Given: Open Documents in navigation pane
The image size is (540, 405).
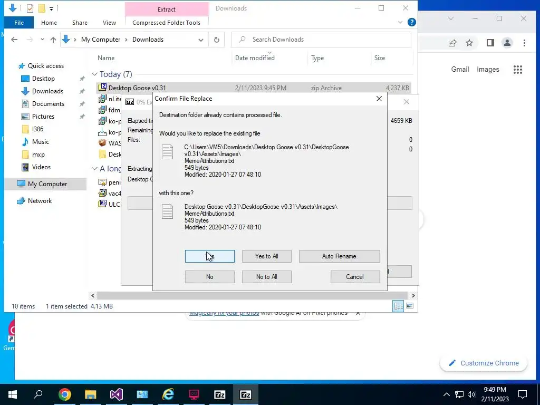Looking at the screenshot, I should click(x=48, y=104).
